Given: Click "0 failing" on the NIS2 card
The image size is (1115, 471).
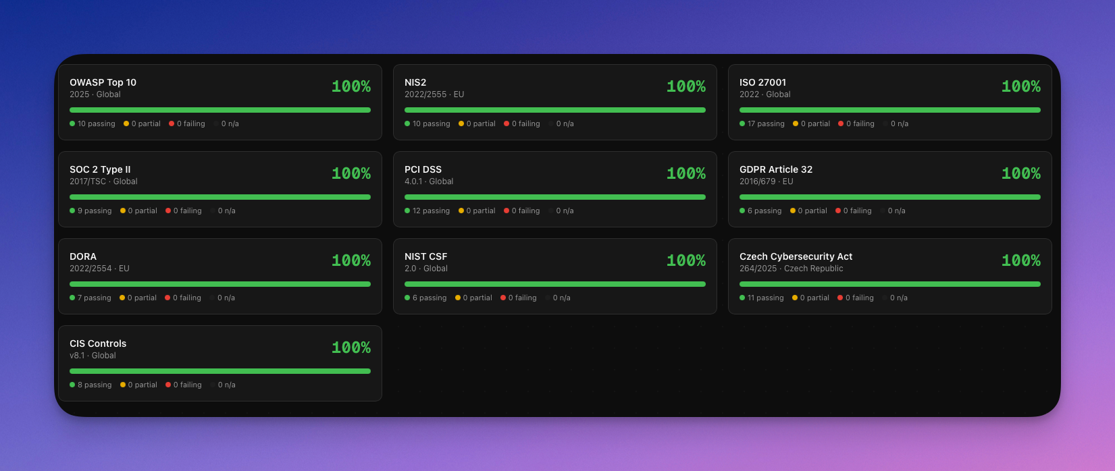Looking at the screenshot, I should click(x=522, y=123).
